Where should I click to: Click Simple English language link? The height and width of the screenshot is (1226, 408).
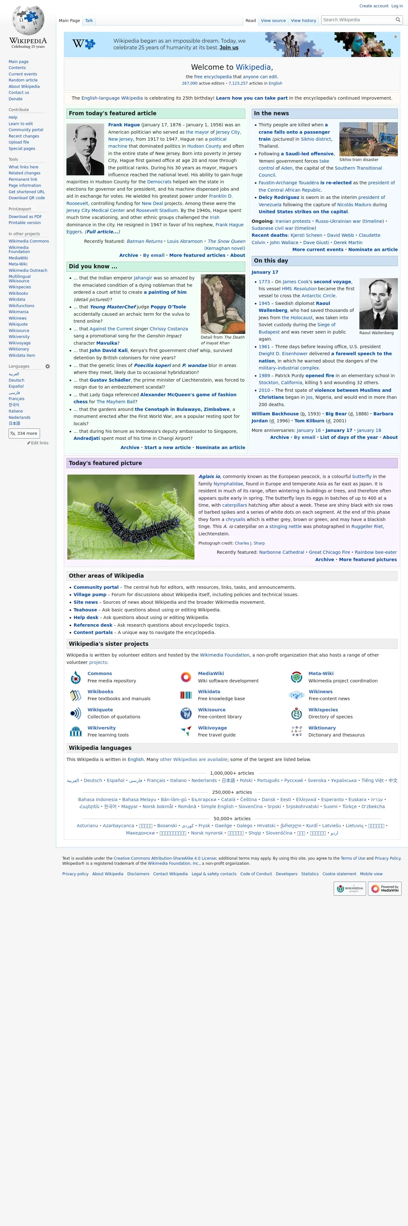coord(217,806)
